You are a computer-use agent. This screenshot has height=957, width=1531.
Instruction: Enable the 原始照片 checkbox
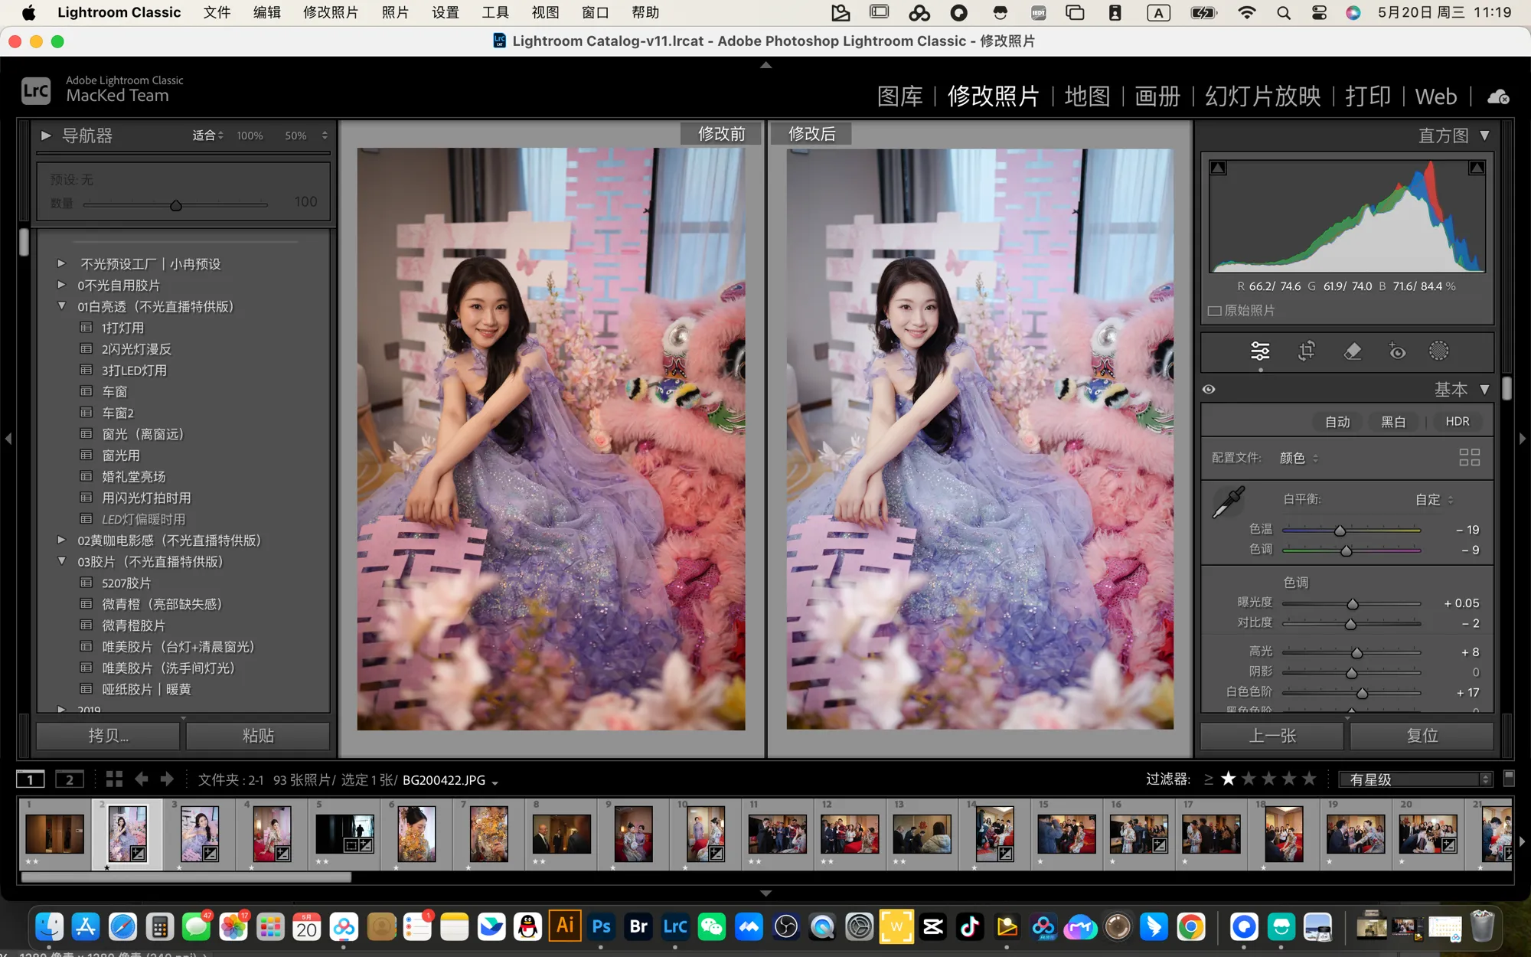1214,310
